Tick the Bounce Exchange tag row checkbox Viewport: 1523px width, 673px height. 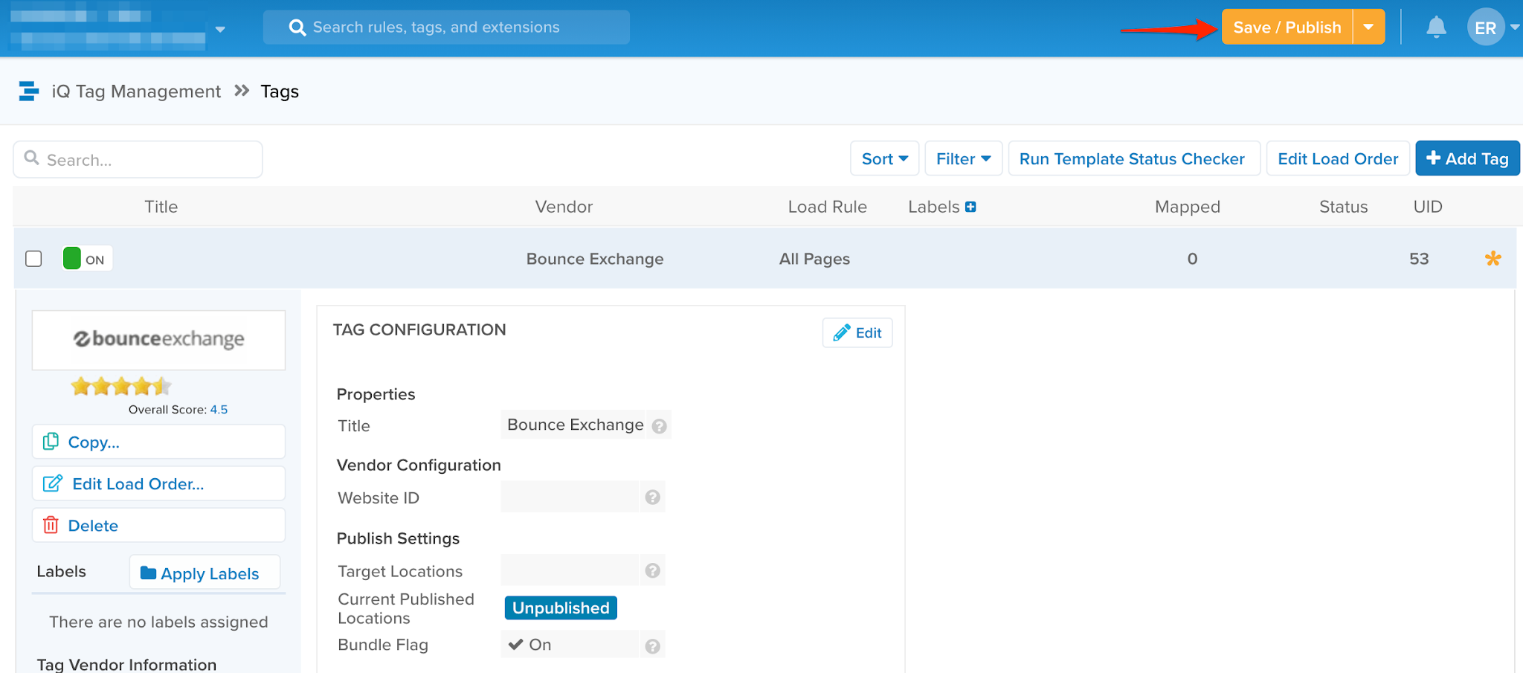[x=33, y=259]
